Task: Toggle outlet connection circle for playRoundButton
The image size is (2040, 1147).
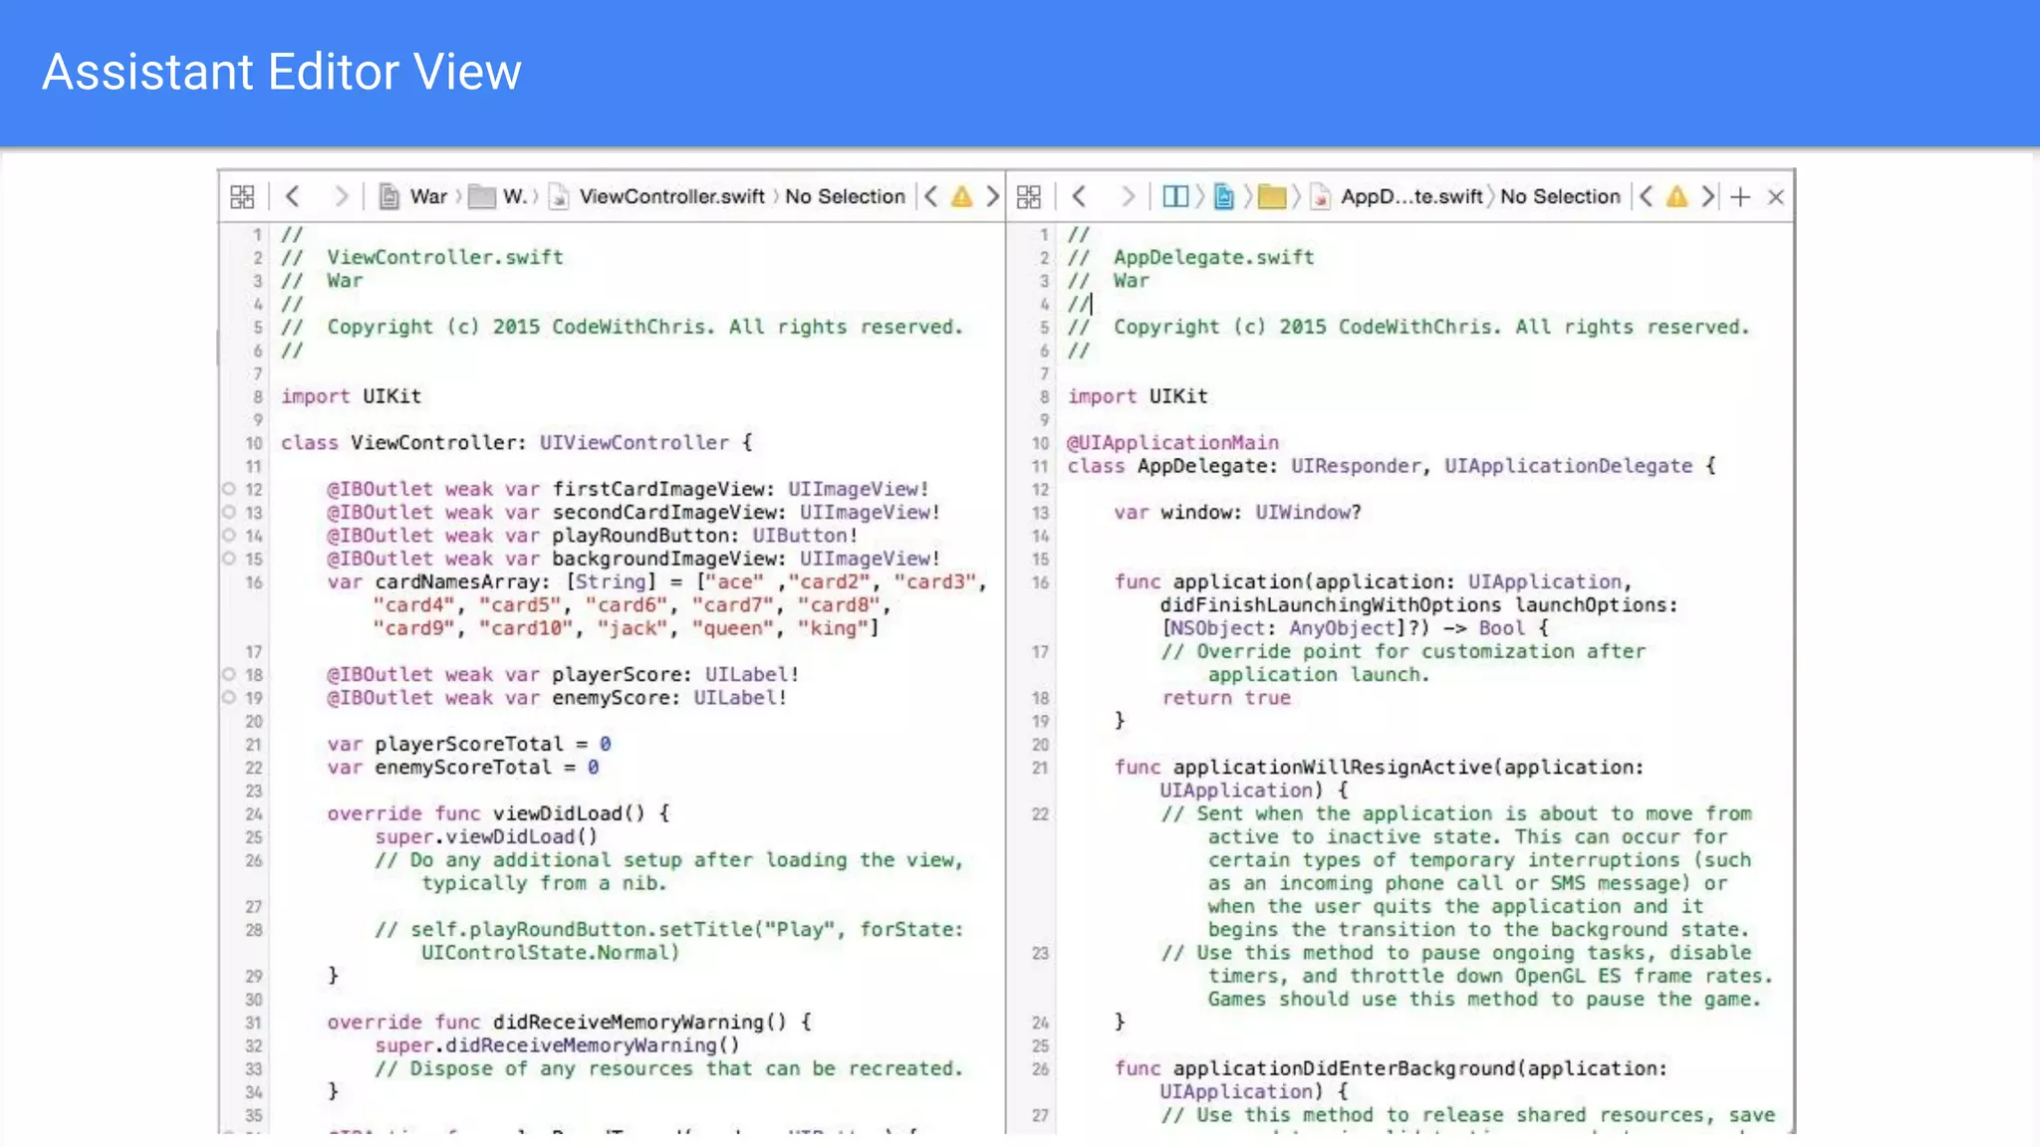Action: [x=229, y=535]
